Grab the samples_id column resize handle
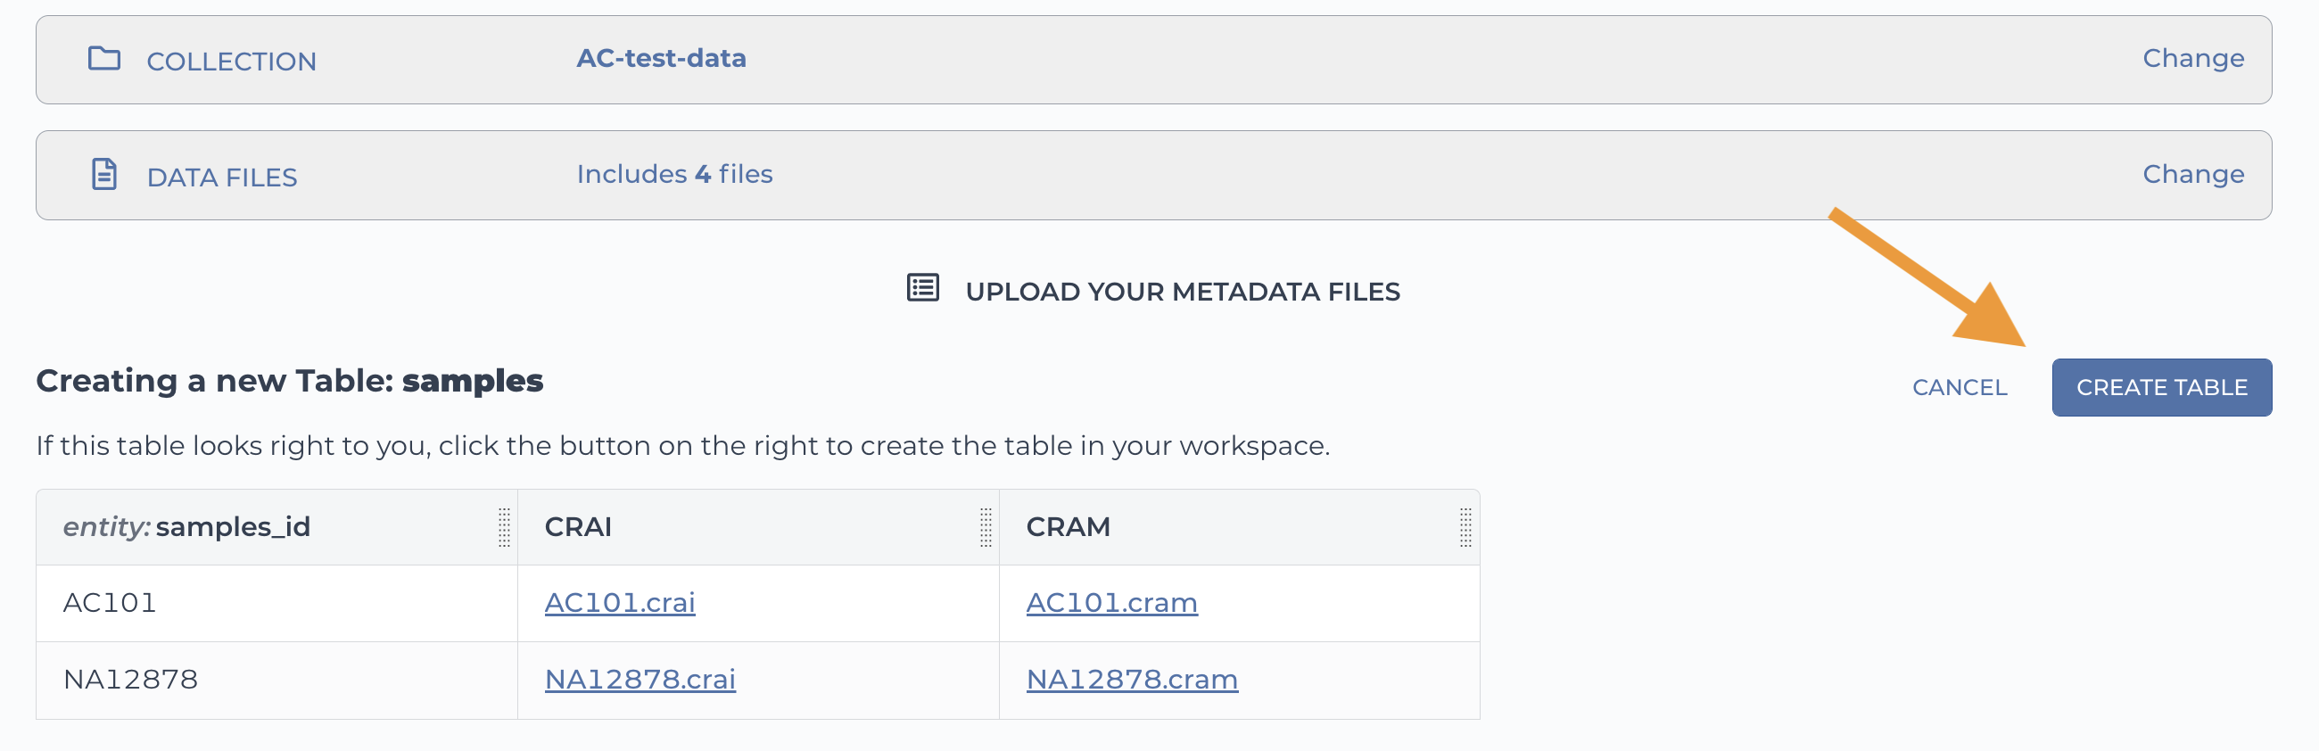The height and width of the screenshot is (751, 2319). click(x=504, y=527)
